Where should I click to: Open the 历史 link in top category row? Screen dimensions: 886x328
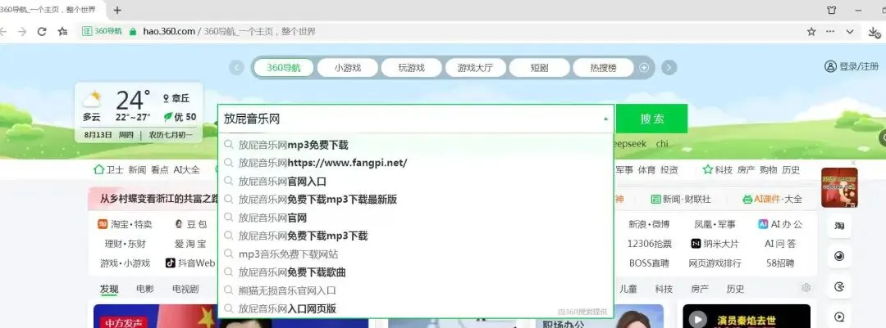click(791, 169)
